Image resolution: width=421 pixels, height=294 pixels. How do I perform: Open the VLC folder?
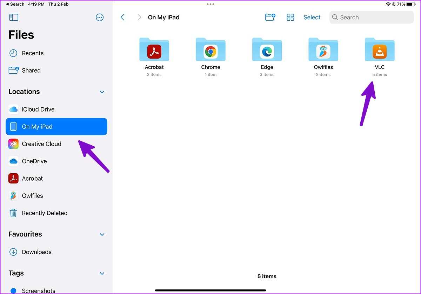click(x=380, y=50)
